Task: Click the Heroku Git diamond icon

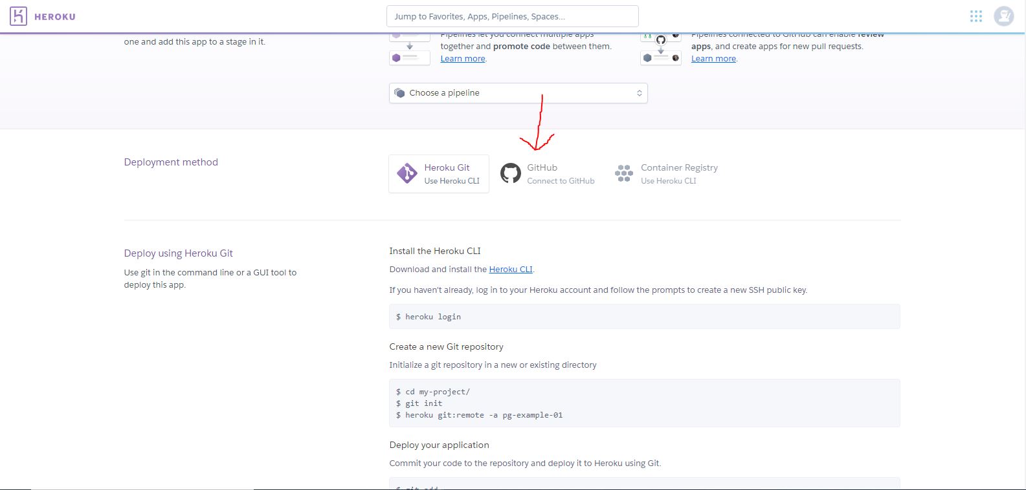Action: (x=407, y=174)
